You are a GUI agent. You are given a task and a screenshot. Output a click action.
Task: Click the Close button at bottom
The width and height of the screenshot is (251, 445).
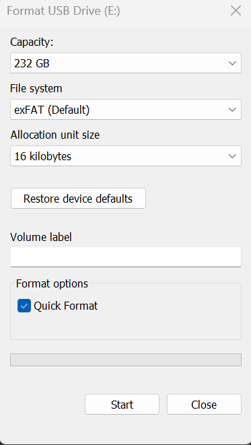pyautogui.click(x=204, y=404)
